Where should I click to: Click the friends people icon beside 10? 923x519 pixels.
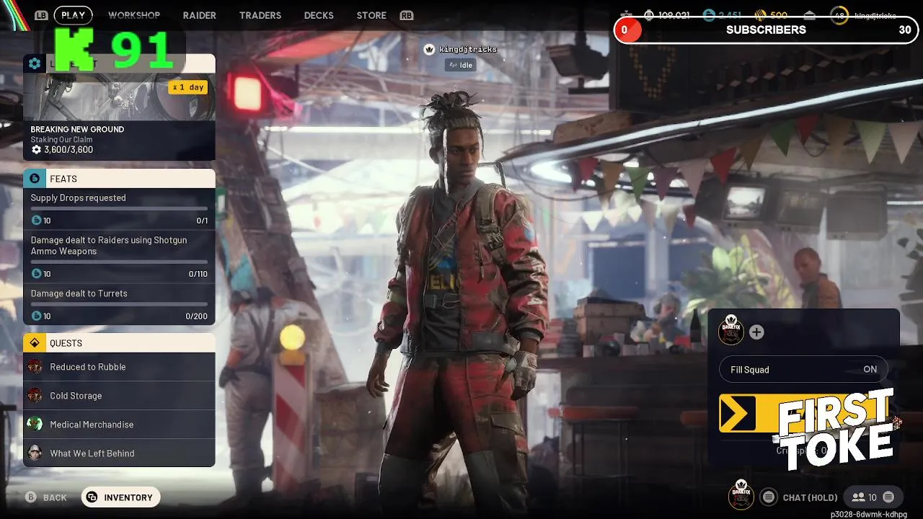[858, 497]
